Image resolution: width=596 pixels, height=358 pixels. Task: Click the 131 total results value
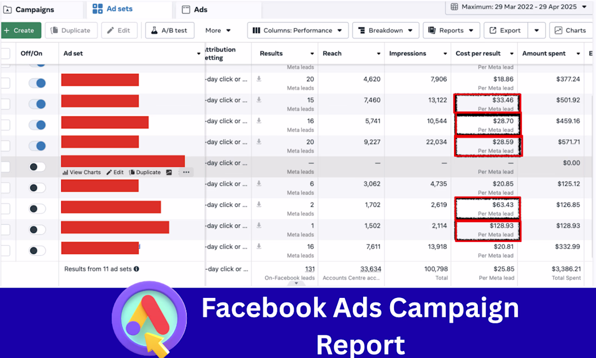click(x=309, y=269)
